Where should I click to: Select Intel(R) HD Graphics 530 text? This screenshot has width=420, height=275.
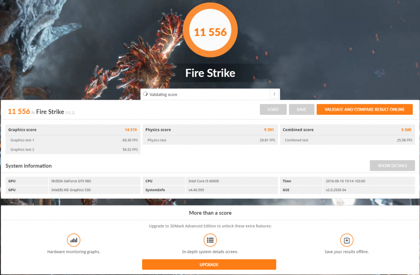(x=71, y=190)
